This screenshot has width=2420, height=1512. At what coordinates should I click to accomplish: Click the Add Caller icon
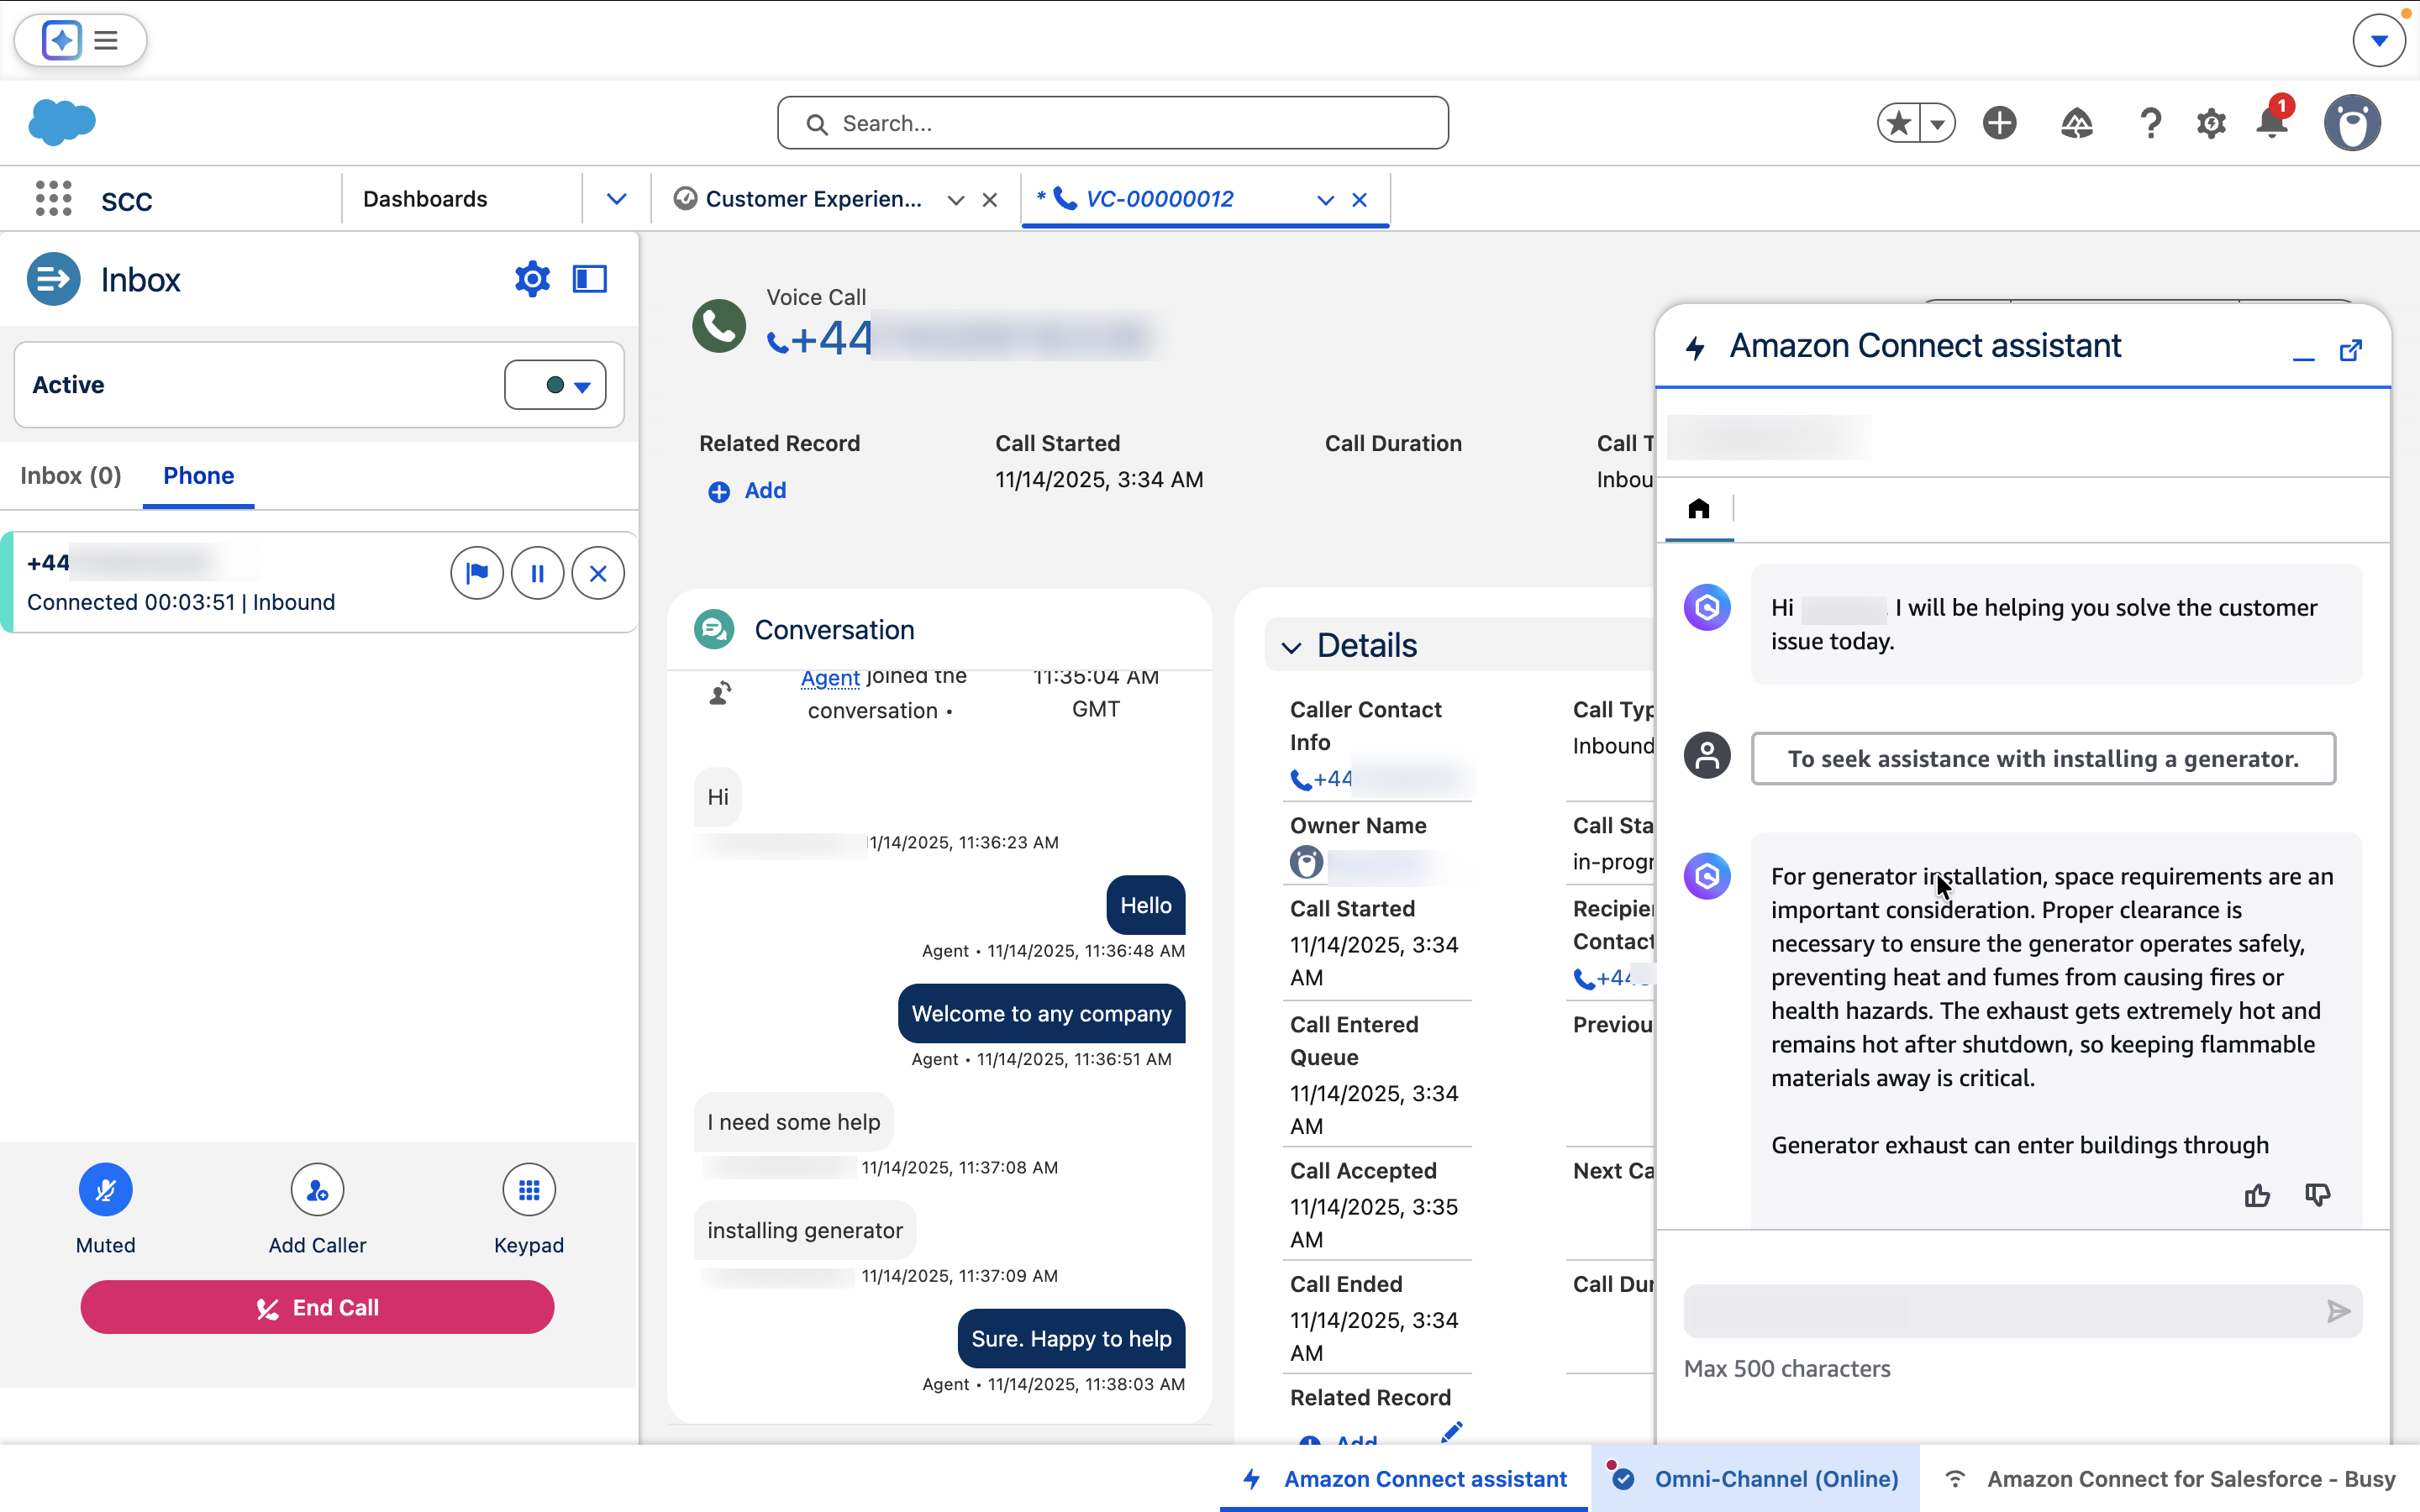(317, 1190)
